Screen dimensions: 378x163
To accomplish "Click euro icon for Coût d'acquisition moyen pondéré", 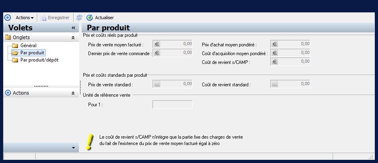I will pyautogui.click(x=275, y=53).
